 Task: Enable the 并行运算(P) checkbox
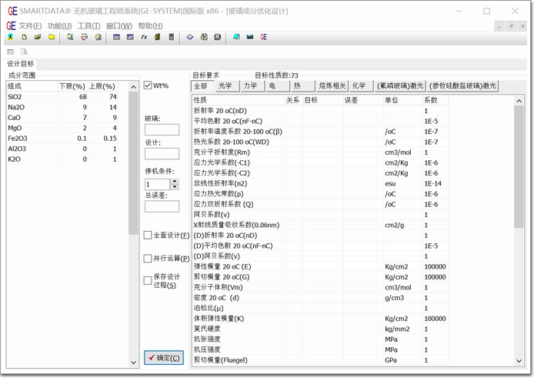pyautogui.click(x=149, y=258)
